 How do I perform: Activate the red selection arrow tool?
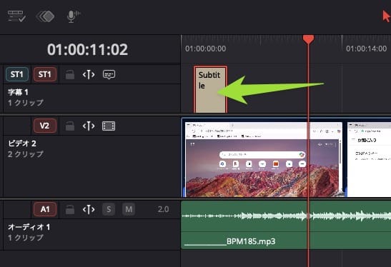point(386,16)
